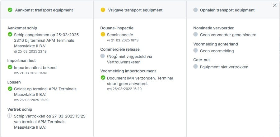Click the yellow Scaninspectie warning icon
The image size is (280, 137).
point(103,35)
